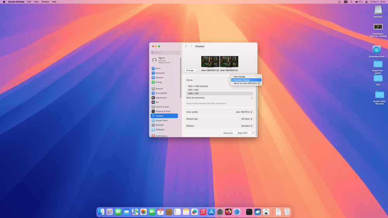This screenshot has width=388, height=218.
Task: Open Launchpad from the Dock
Action: [x=110, y=212]
